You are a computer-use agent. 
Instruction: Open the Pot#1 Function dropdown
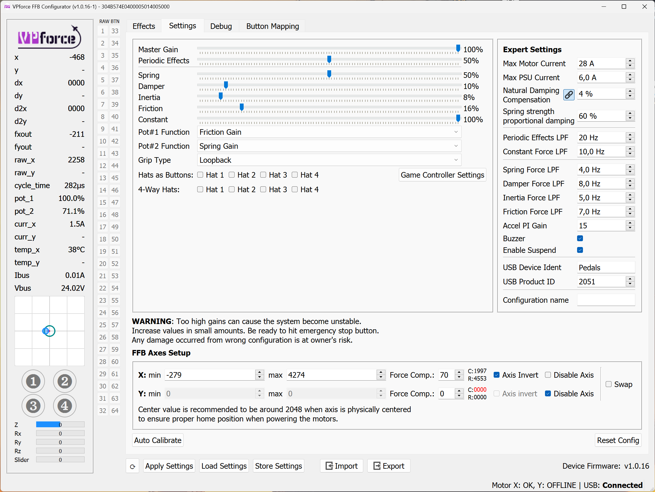point(329,132)
